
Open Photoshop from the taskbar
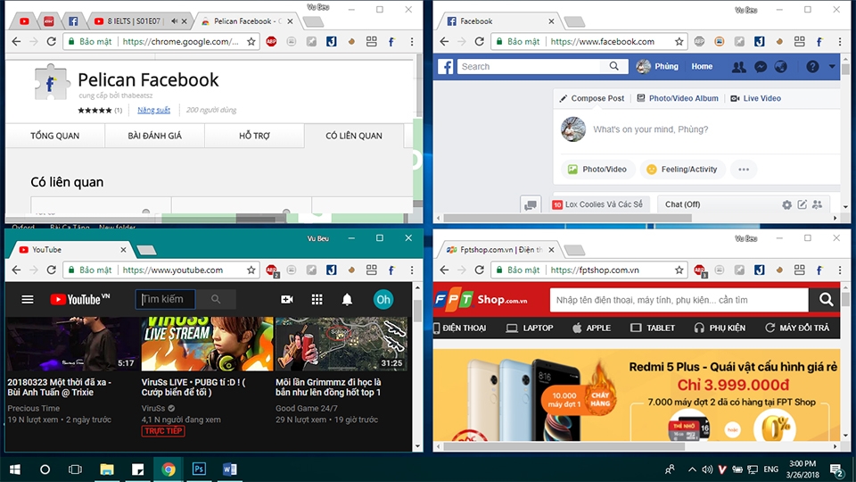click(199, 469)
